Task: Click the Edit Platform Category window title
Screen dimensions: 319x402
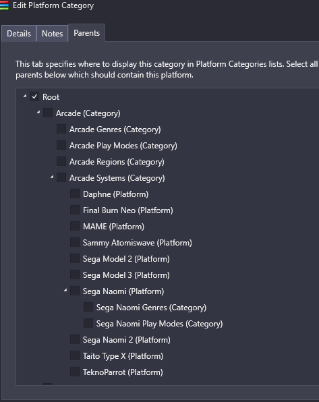Action: click(x=53, y=5)
